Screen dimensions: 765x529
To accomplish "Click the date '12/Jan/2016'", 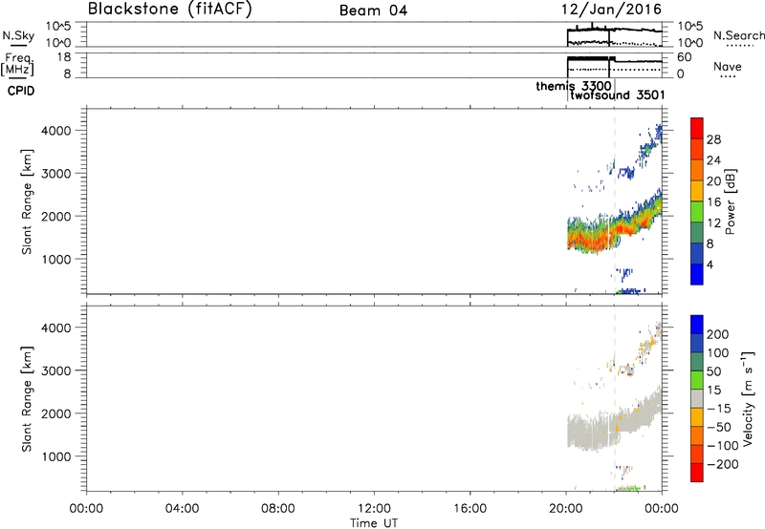I will coord(611,10).
